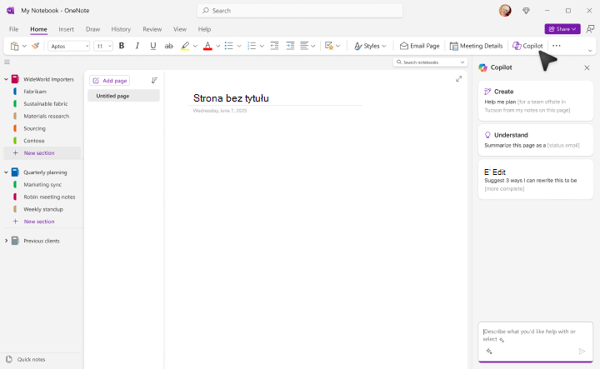Select the Format Painter tool
The height and width of the screenshot is (369, 600).
(x=36, y=46)
